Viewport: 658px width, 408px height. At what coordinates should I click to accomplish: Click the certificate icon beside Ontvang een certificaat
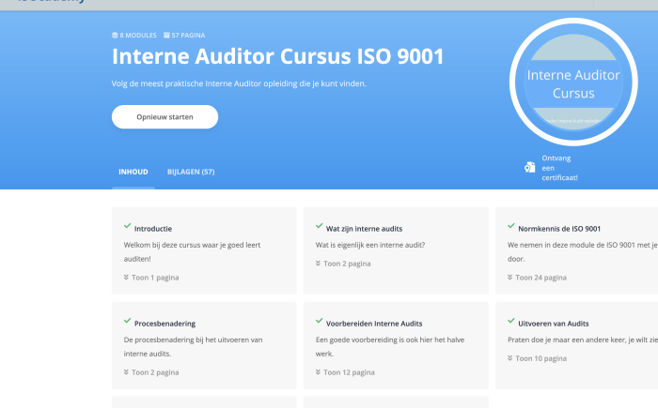pos(529,168)
